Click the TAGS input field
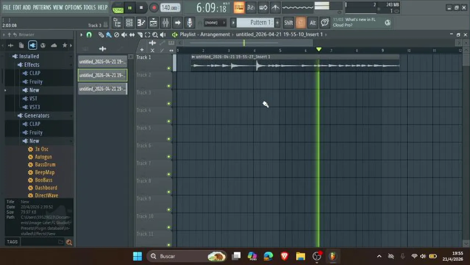 coord(42,242)
